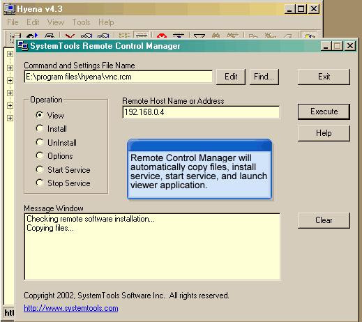The image size is (362, 322).
Task: Click the blue tooltip about Remote Control Manager
Action: pyautogui.click(x=199, y=169)
